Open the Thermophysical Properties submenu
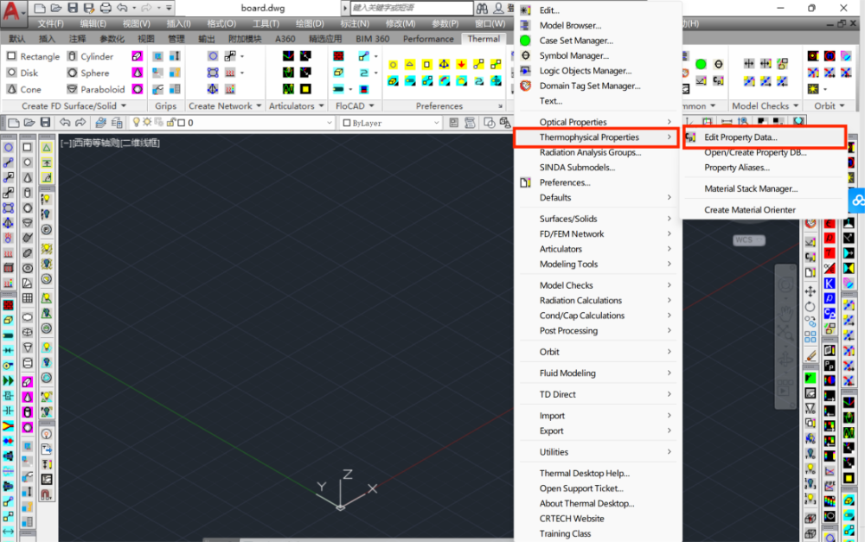Viewport: 865px width, 542px height. [x=596, y=137]
